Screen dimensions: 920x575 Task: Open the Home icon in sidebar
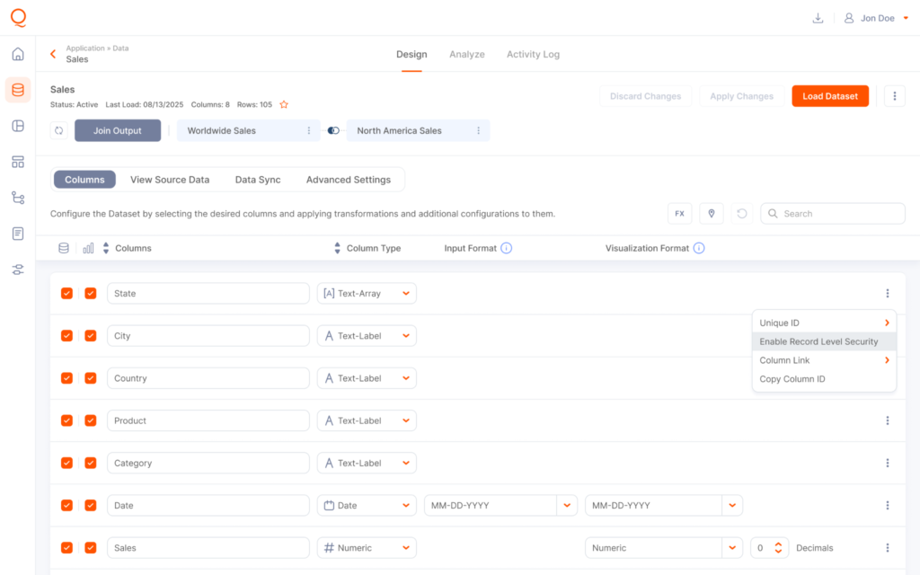pos(18,54)
